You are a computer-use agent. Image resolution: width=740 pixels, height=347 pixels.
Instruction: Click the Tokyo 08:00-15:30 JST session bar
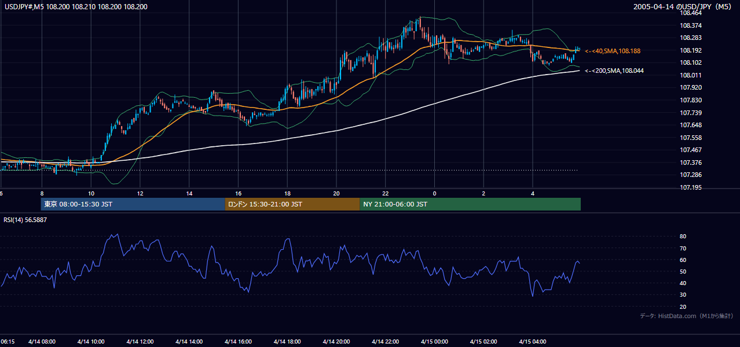point(133,204)
